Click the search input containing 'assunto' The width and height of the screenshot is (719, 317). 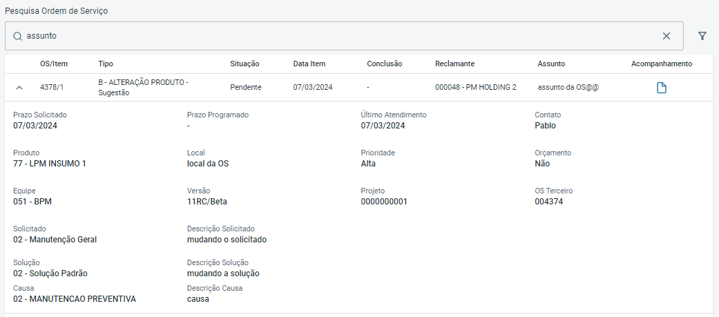point(338,36)
